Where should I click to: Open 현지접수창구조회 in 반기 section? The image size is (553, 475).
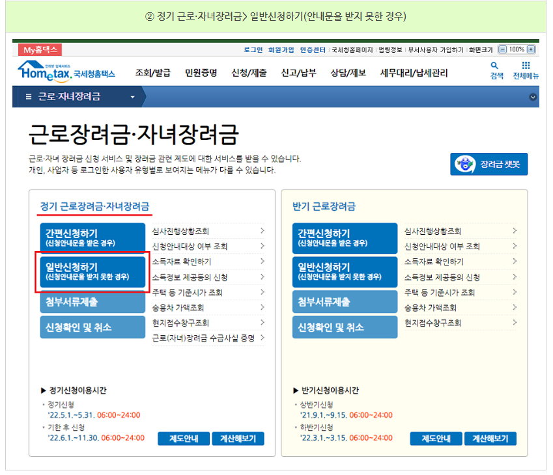point(461,323)
